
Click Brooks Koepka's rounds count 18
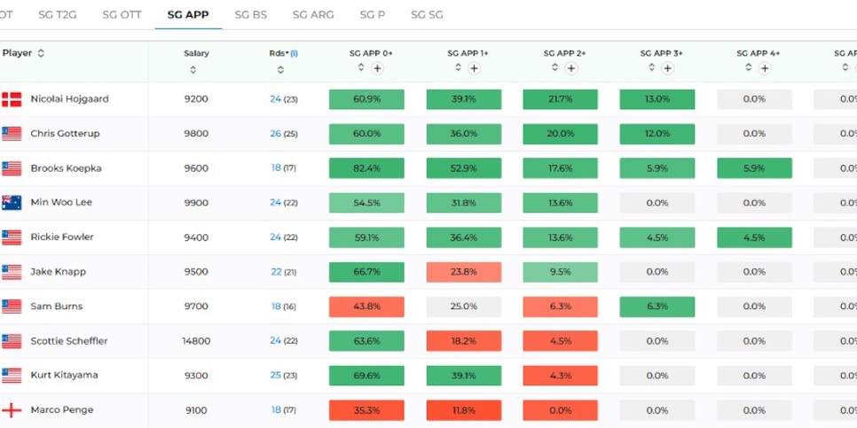coord(276,168)
